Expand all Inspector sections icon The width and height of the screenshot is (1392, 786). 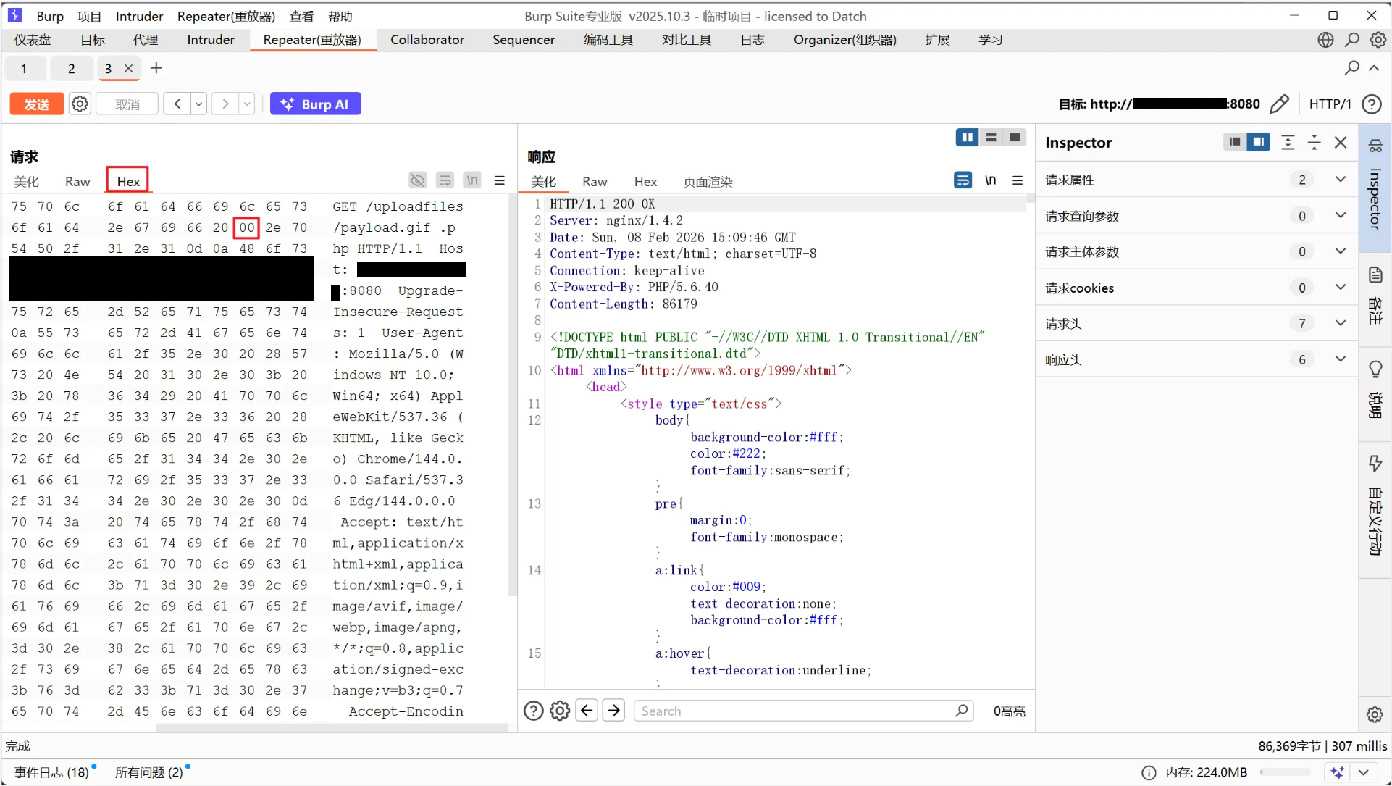pyautogui.click(x=1288, y=142)
